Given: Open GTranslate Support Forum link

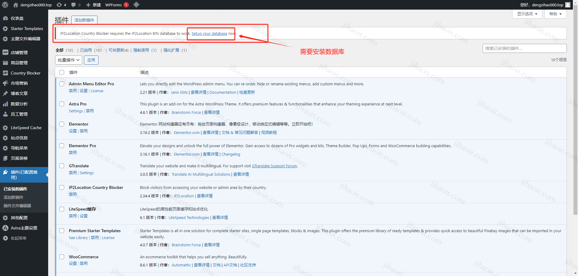Looking at the screenshot, I should pyautogui.click(x=274, y=166).
